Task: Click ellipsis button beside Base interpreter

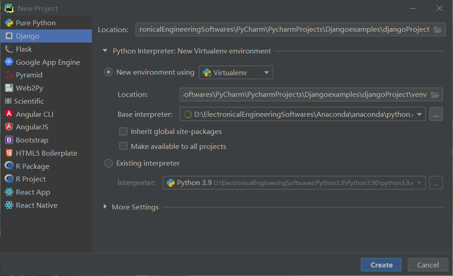Action: 436,114
